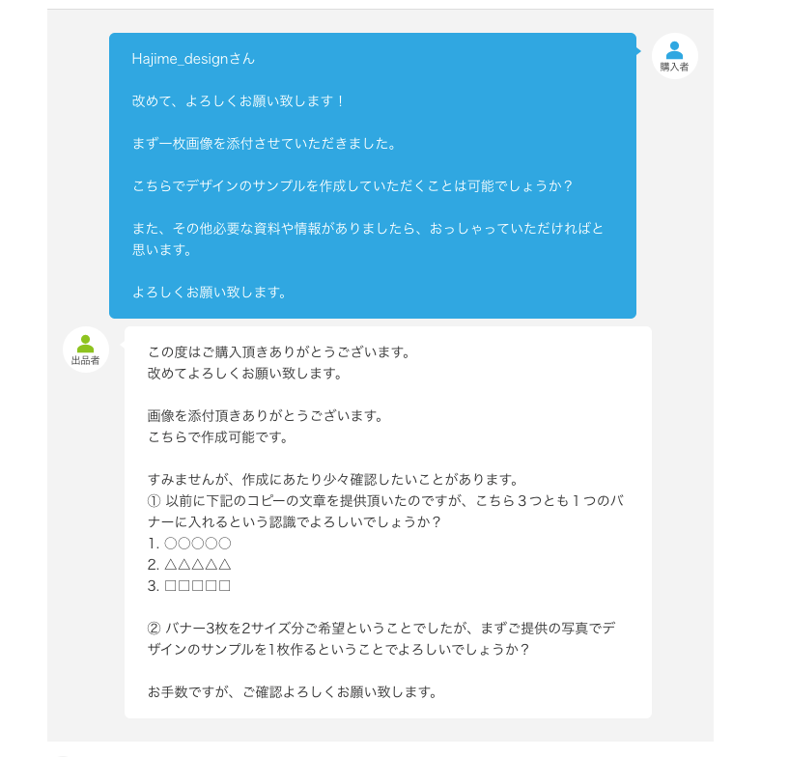Click the white seller reply bubble

click(388, 522)
